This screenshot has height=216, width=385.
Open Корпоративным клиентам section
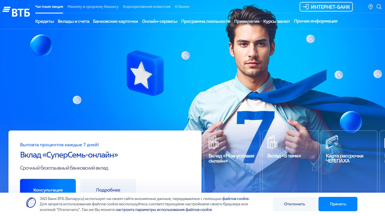(147, 6)
